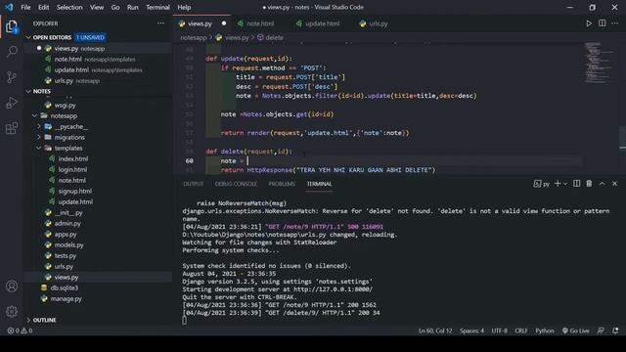
Task: Run the Python file with play icon
Action: point(589,23)
